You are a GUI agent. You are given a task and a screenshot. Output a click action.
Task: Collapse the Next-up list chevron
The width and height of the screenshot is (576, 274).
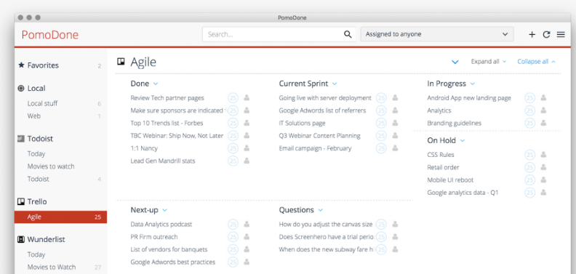pyautogui.click(x=164, y=211)
